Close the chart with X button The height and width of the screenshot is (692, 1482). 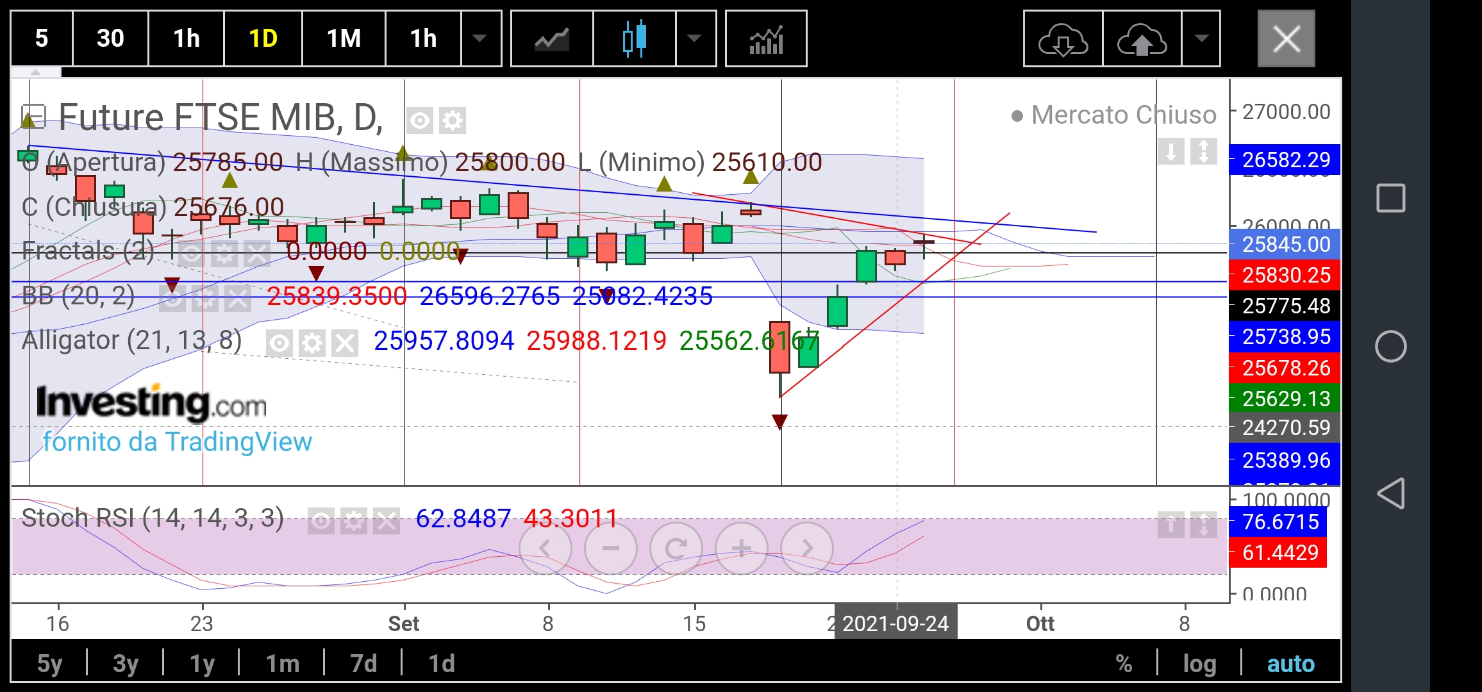pos(1286,38)
